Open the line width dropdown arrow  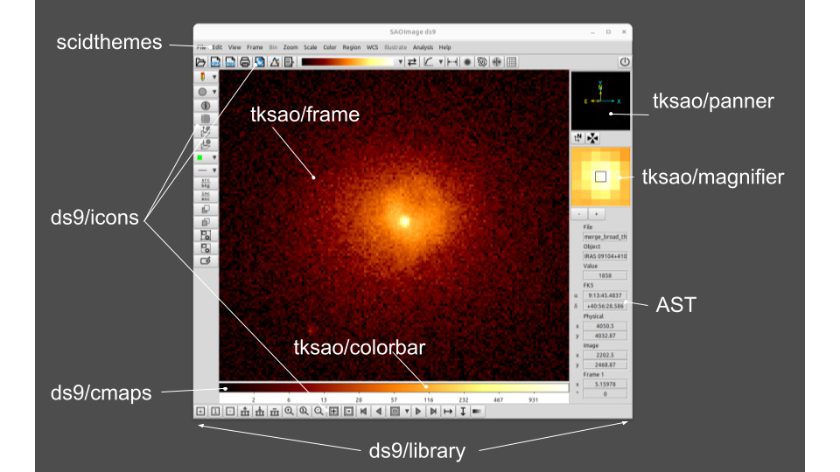coord(214,170)
